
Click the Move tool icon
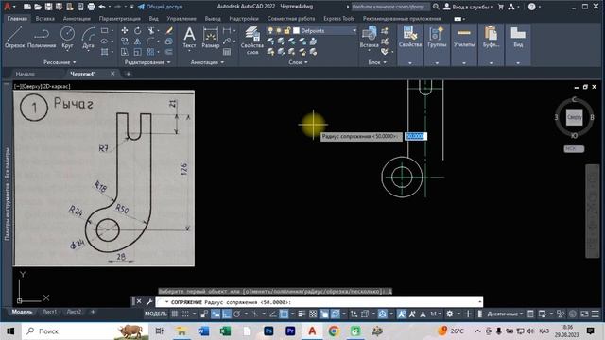coord(125,31)
